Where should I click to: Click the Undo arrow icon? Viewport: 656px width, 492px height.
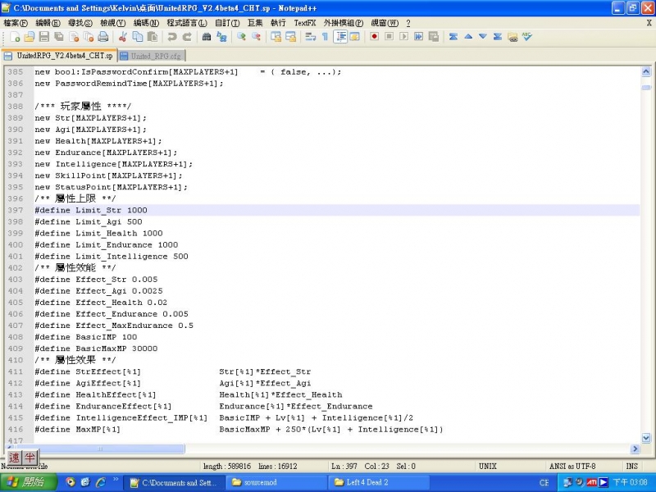(x=171, y=37)
